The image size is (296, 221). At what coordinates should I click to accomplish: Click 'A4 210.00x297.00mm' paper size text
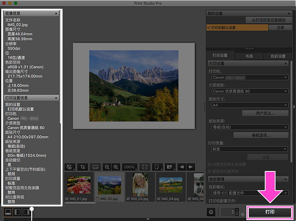pos(28,137)
